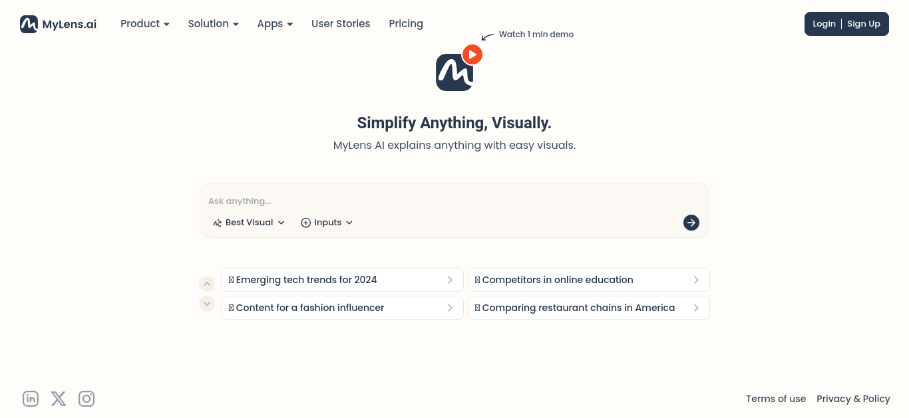This screenshot has width=909, height=418.
Task: Select 'Competitors in online education' suggestion
Action: pyautogui.click(x=588, y=280)
